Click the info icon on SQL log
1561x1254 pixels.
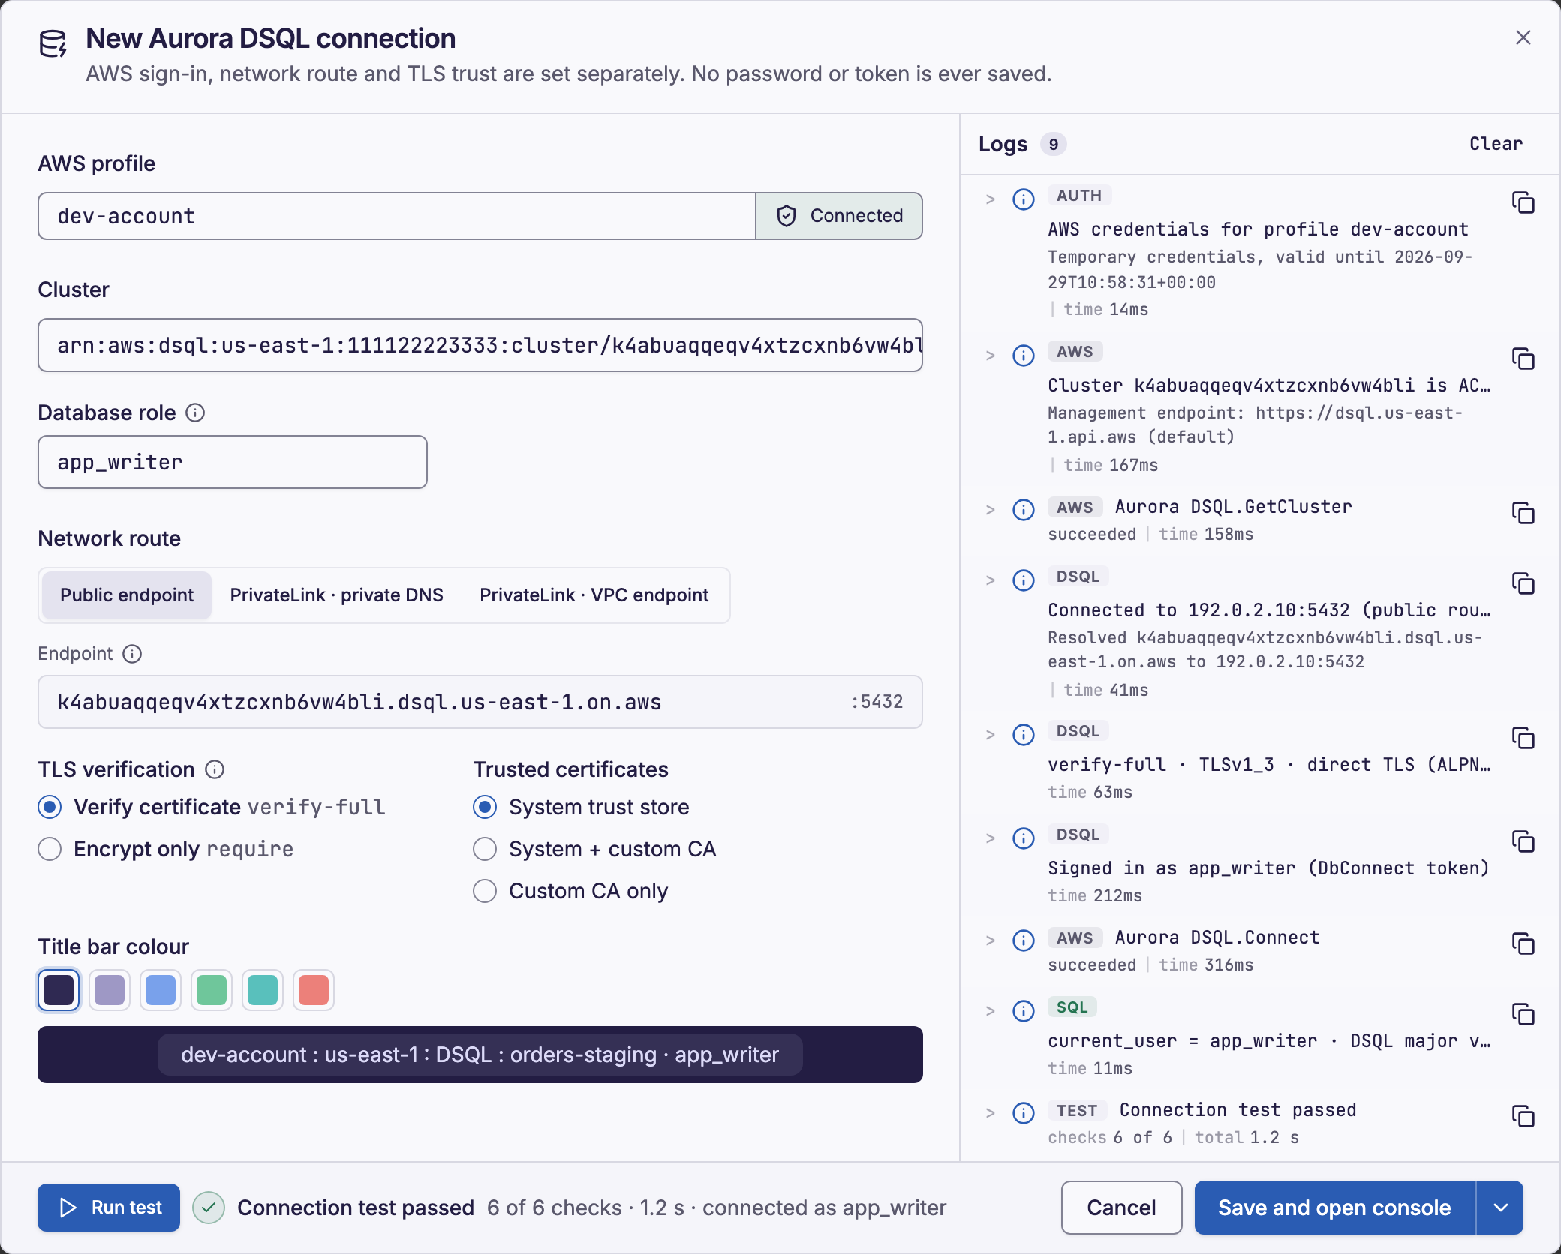click(1024, 1011)
